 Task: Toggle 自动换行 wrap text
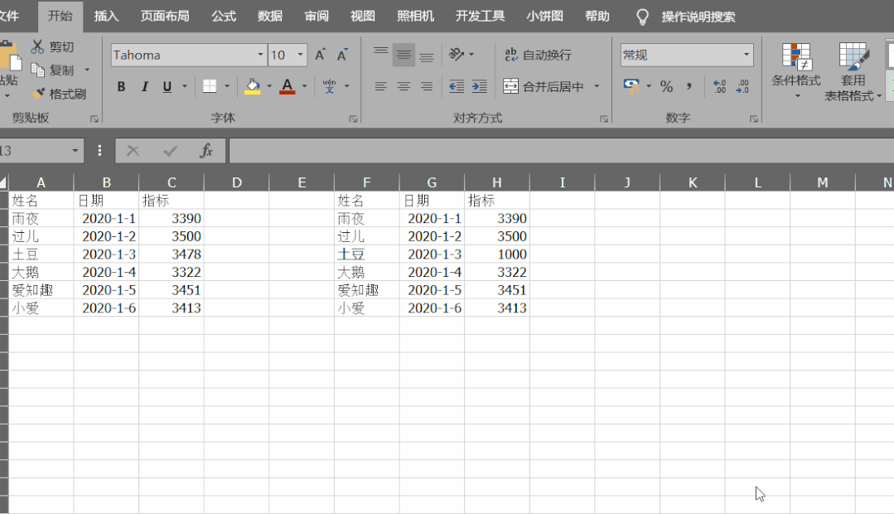click(538, 55)
